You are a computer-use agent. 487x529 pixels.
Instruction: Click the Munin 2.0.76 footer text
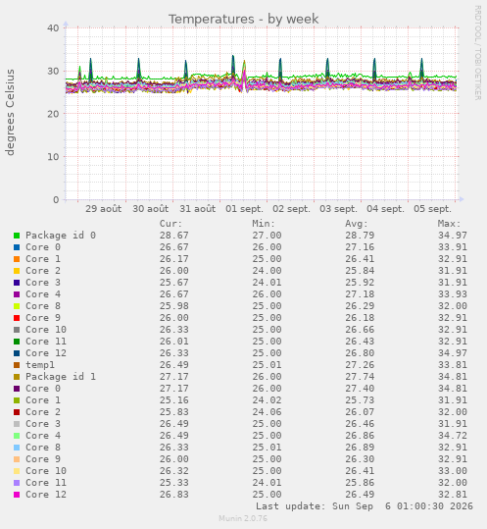(243, 518)
